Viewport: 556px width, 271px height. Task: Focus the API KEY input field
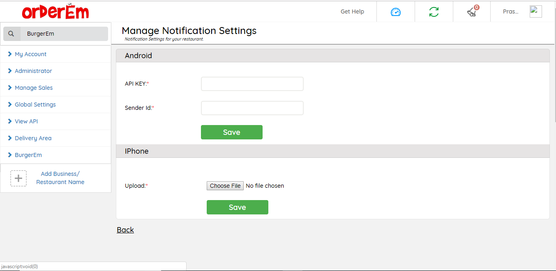tap(252, 84)
